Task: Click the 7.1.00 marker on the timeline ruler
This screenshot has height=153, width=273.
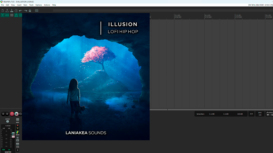Action: tap(238, 15)
